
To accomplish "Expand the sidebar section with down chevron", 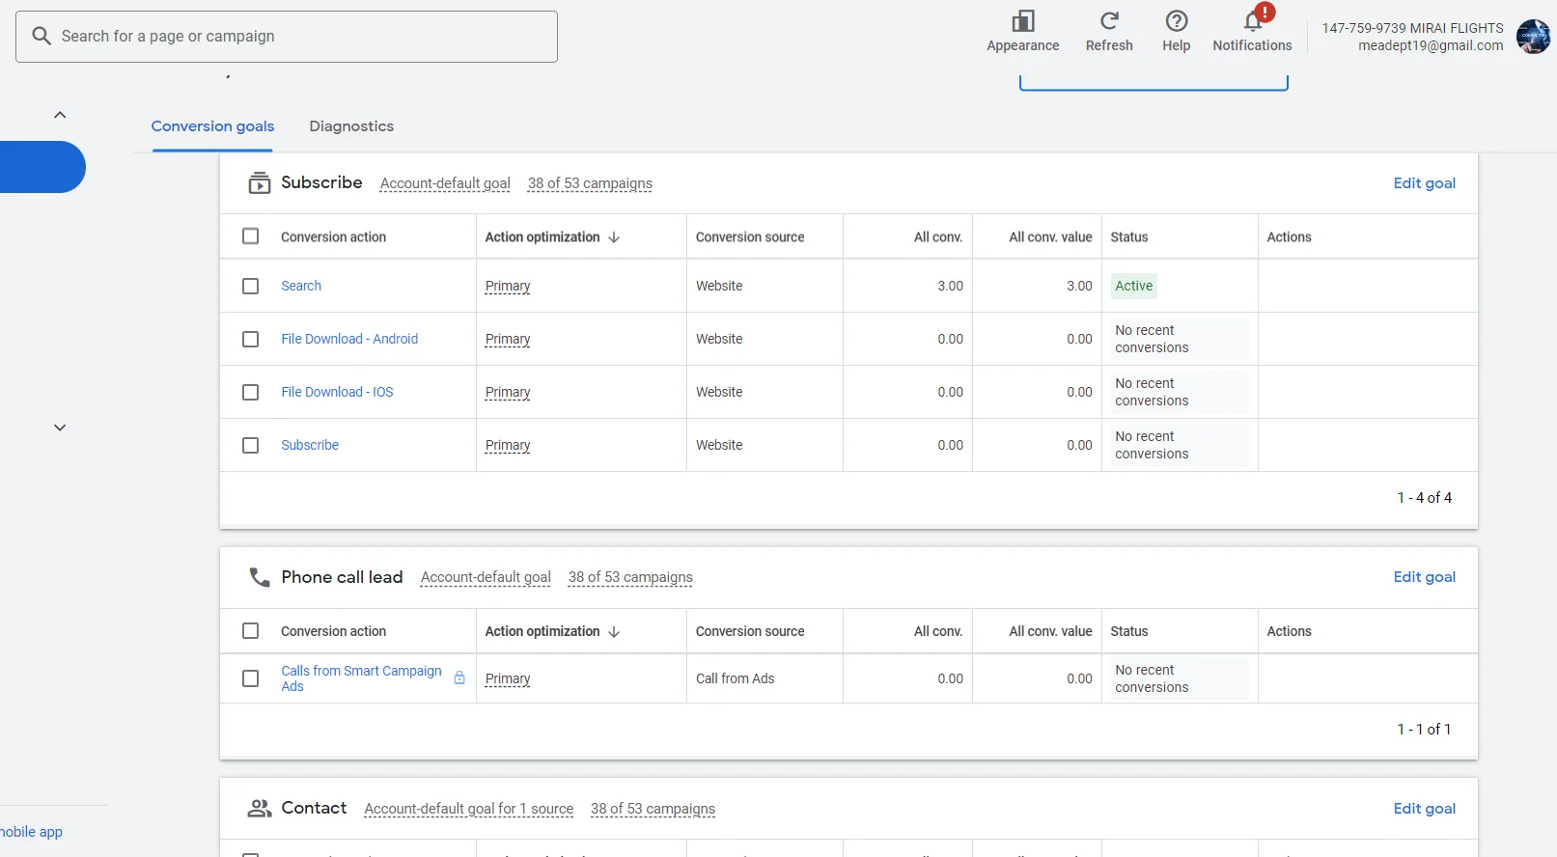I will tap(60, 428).
